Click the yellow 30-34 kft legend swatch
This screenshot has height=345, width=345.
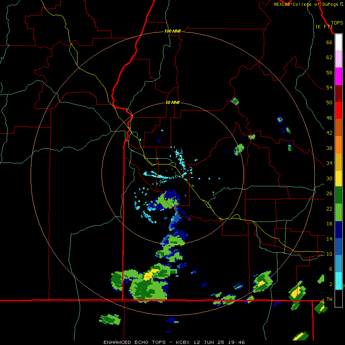pos(338,179)
